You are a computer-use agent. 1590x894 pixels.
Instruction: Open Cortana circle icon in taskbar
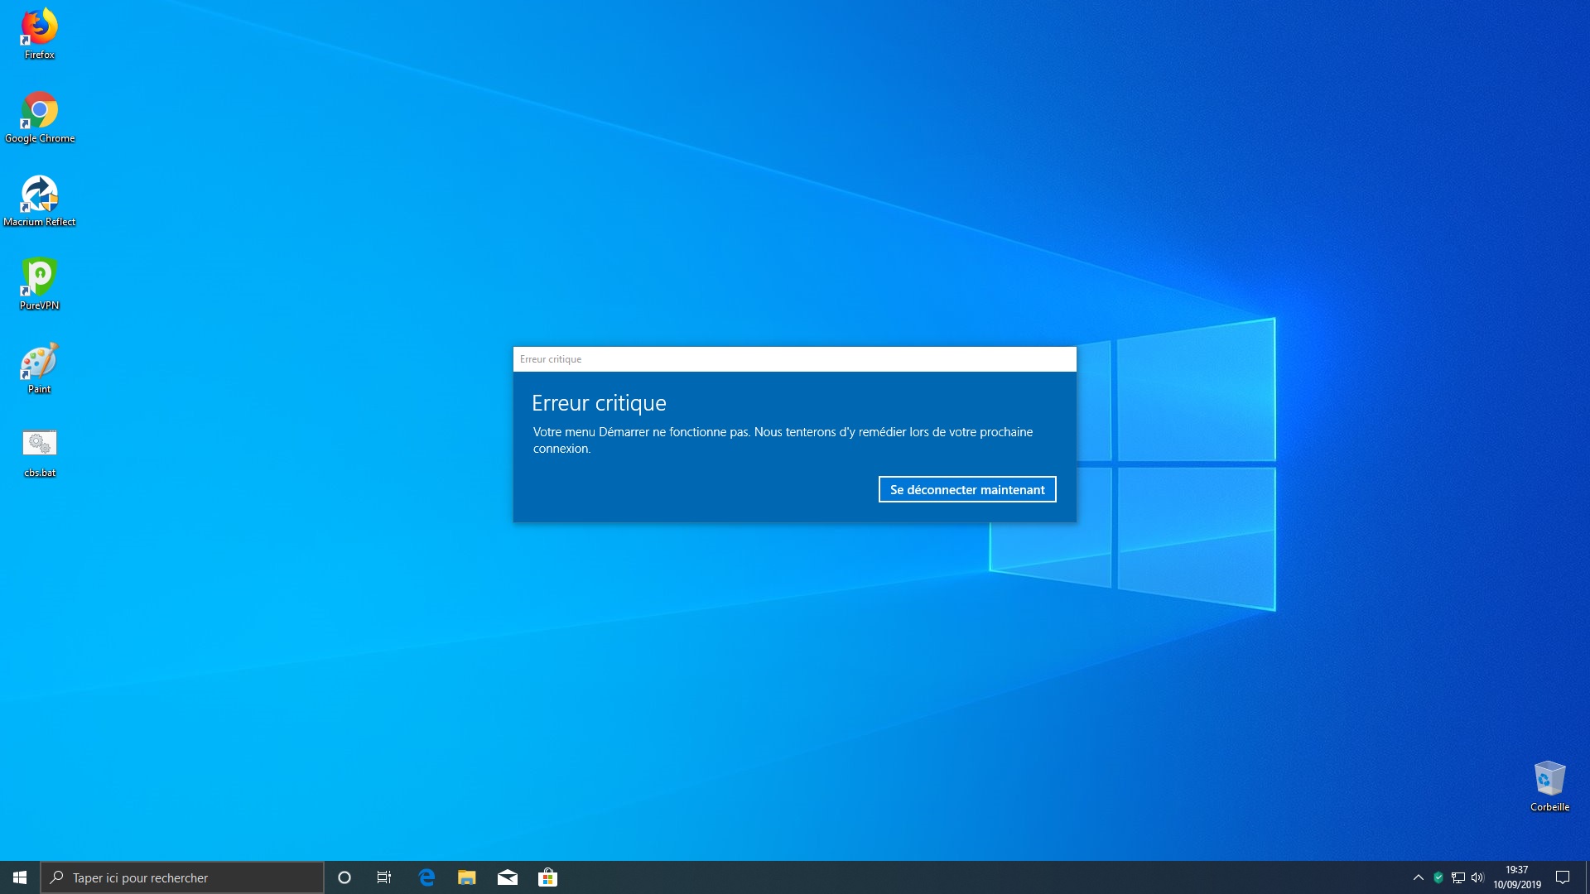click(344, 877)
